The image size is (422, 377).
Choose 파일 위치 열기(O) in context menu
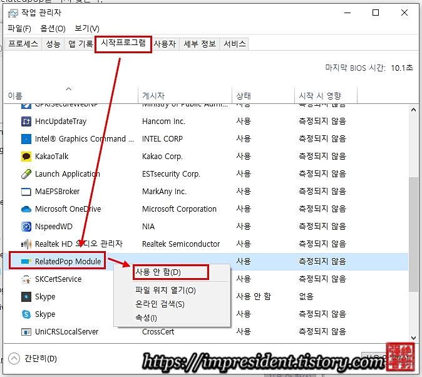[165, 291]
